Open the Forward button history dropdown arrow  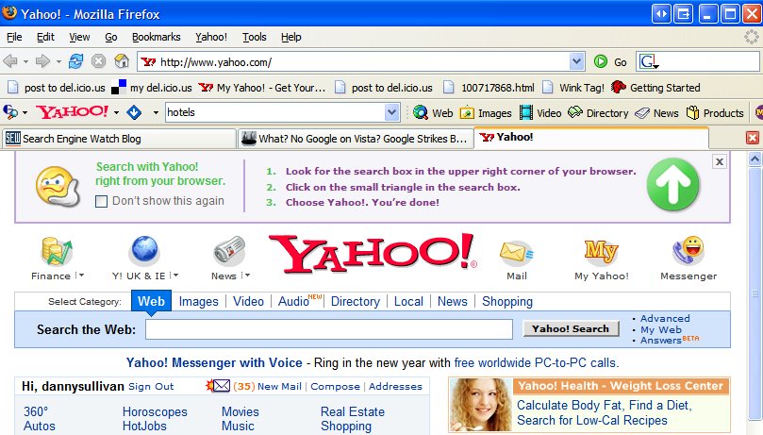[x=58, y=61]
